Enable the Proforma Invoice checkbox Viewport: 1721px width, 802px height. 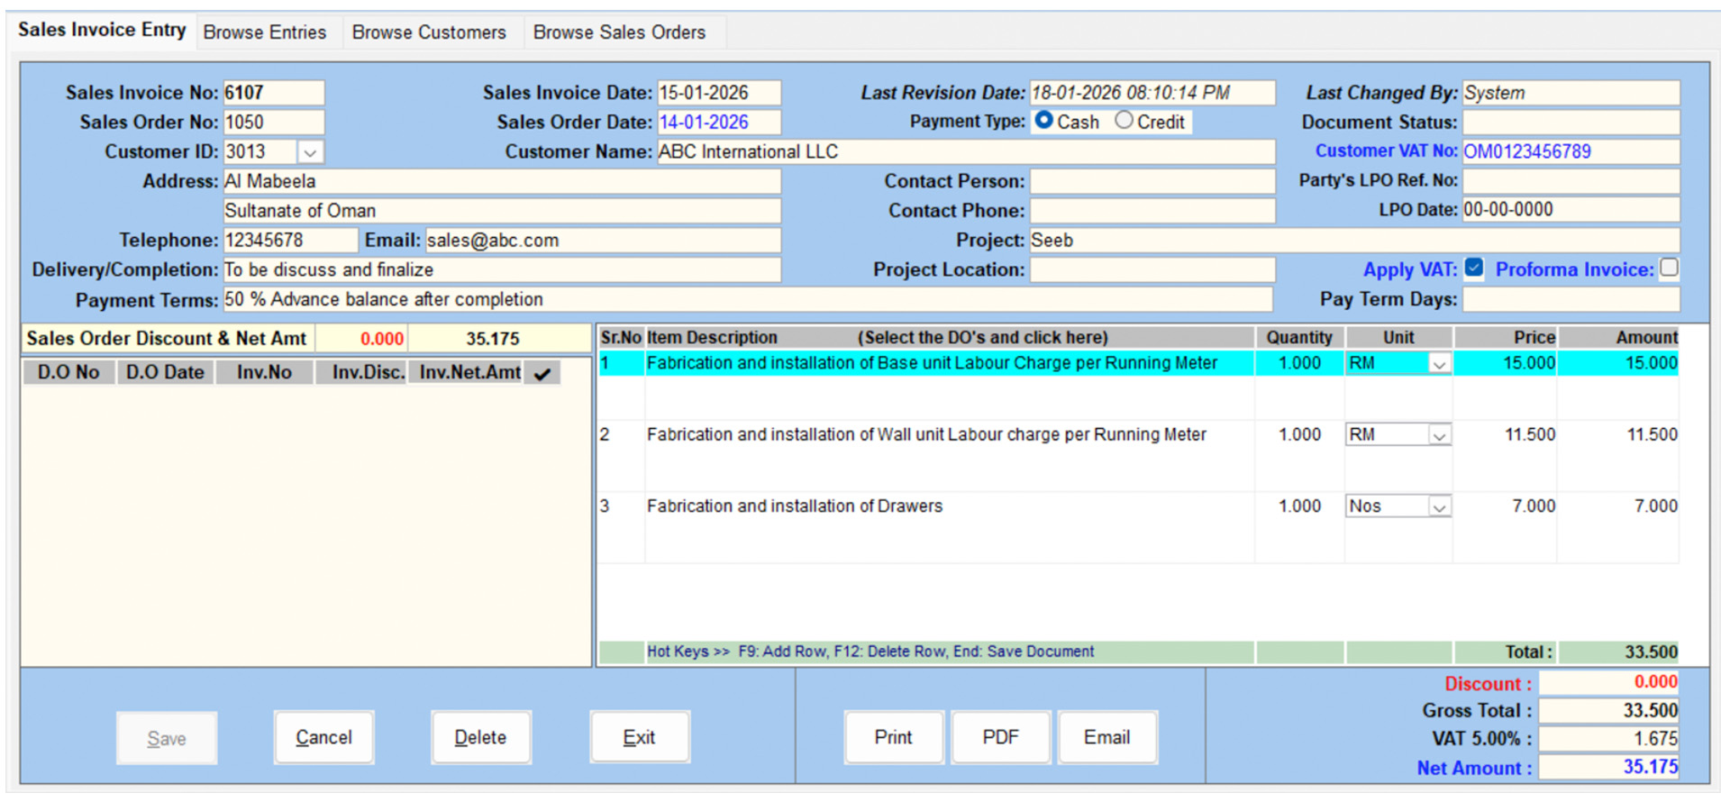[1669, 269]
